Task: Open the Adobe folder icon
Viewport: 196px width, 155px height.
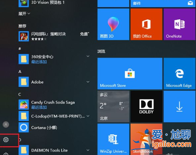Action: tap(24, 82)
